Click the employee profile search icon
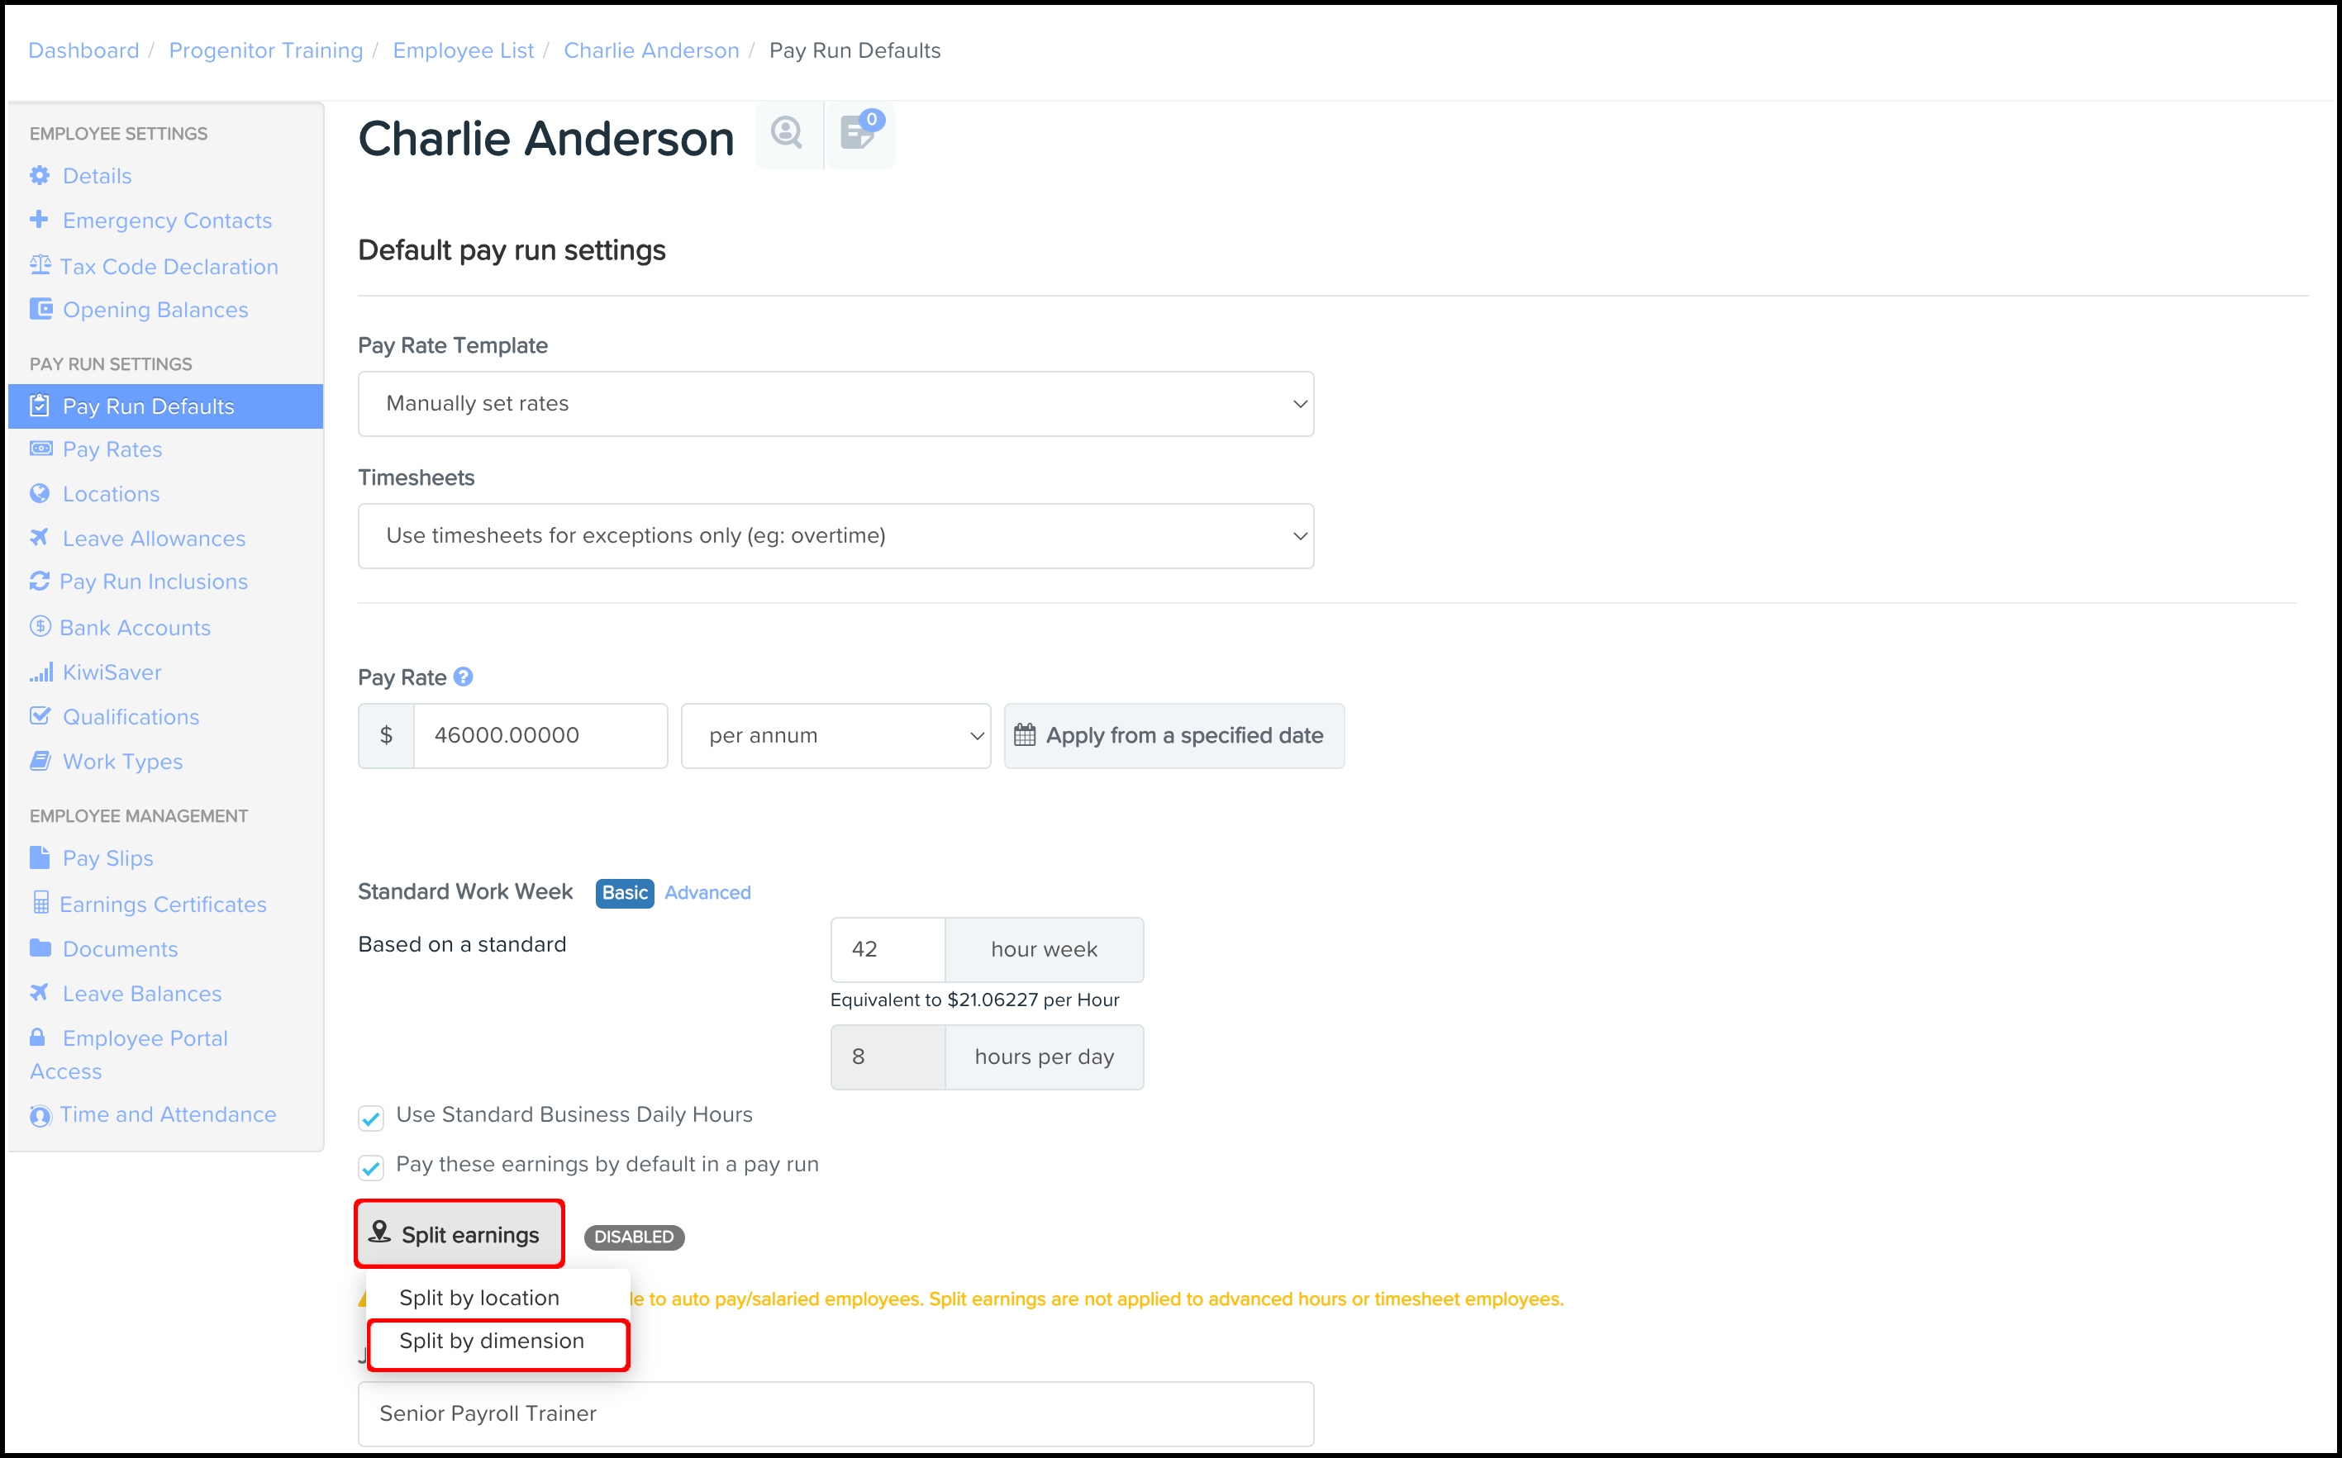 pos(787,133)
